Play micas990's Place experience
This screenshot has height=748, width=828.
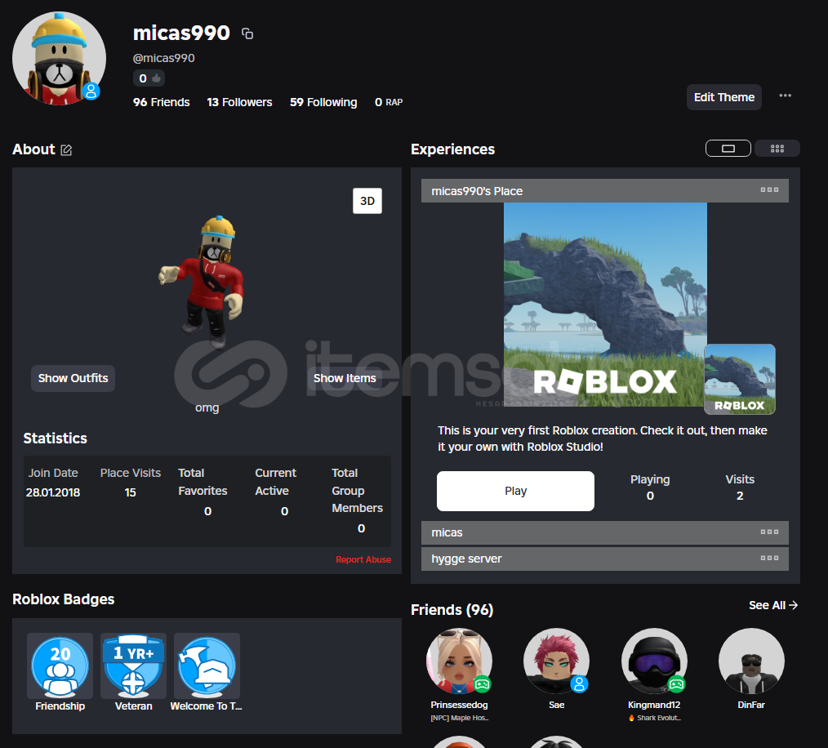point(515,491)
